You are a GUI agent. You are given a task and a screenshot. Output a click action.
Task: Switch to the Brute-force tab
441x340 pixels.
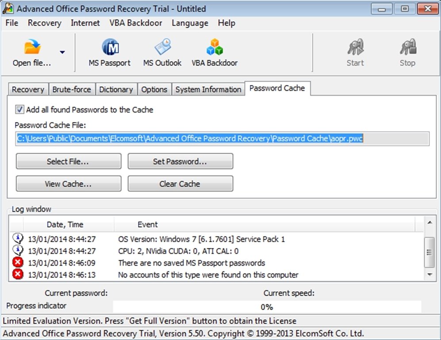pyautogui.click(x=72, y=89)
